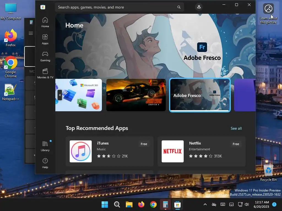Click the Netflix app icon
Screen dimensions: 282x211
point(172,151)
